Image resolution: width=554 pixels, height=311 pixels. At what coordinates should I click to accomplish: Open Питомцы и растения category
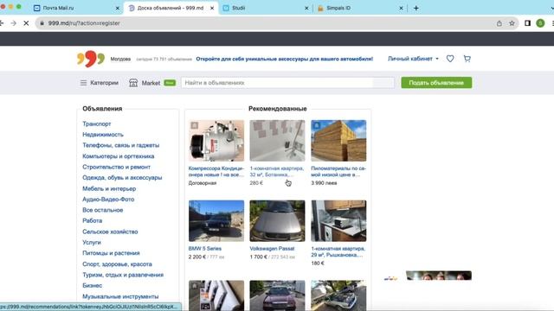111,253
